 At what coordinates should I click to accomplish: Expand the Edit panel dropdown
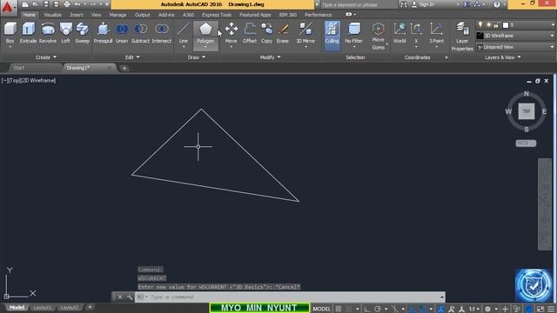click(x=132, y=57)
